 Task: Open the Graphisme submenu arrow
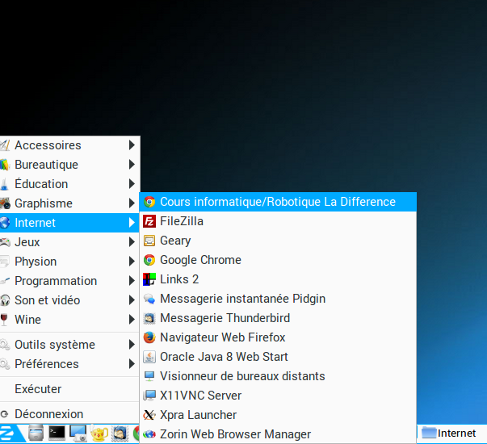132,203
